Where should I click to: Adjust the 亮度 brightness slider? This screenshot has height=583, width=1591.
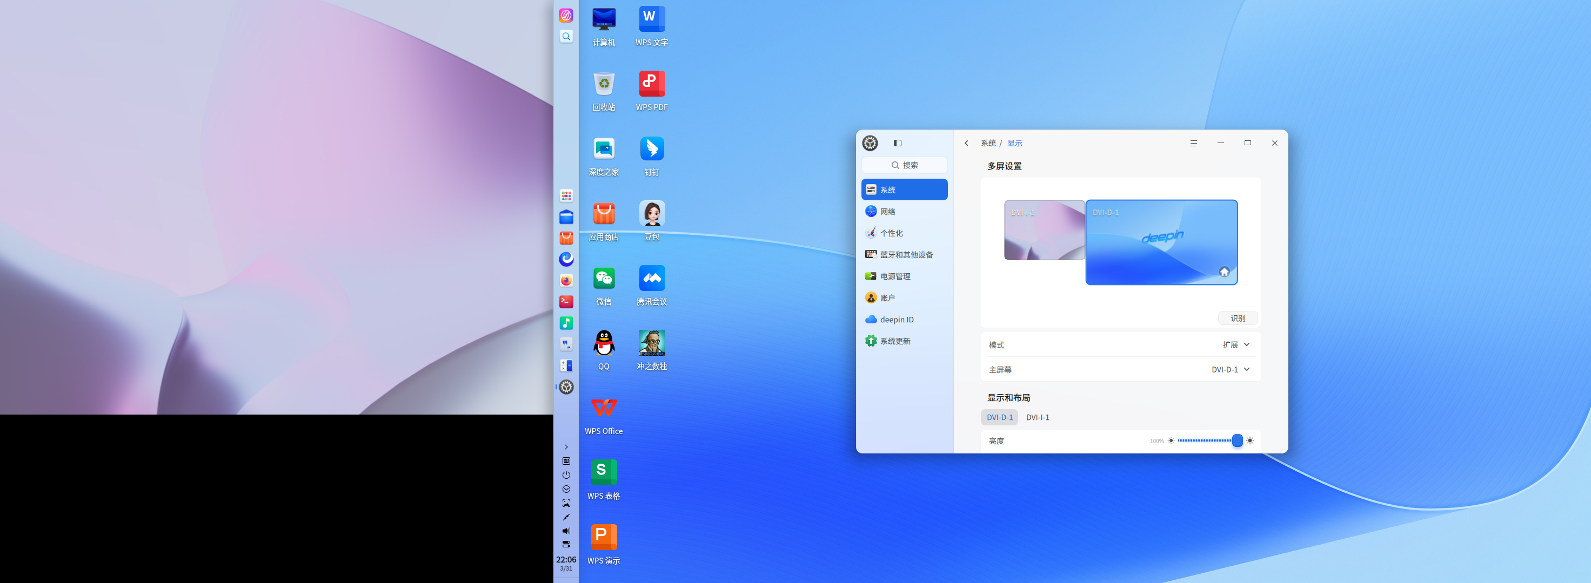[1236, 440]
